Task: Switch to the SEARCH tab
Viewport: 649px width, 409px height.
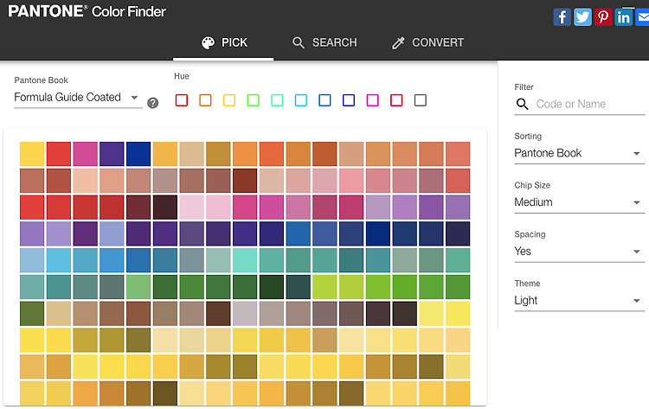Action: (x=324, y=42)
